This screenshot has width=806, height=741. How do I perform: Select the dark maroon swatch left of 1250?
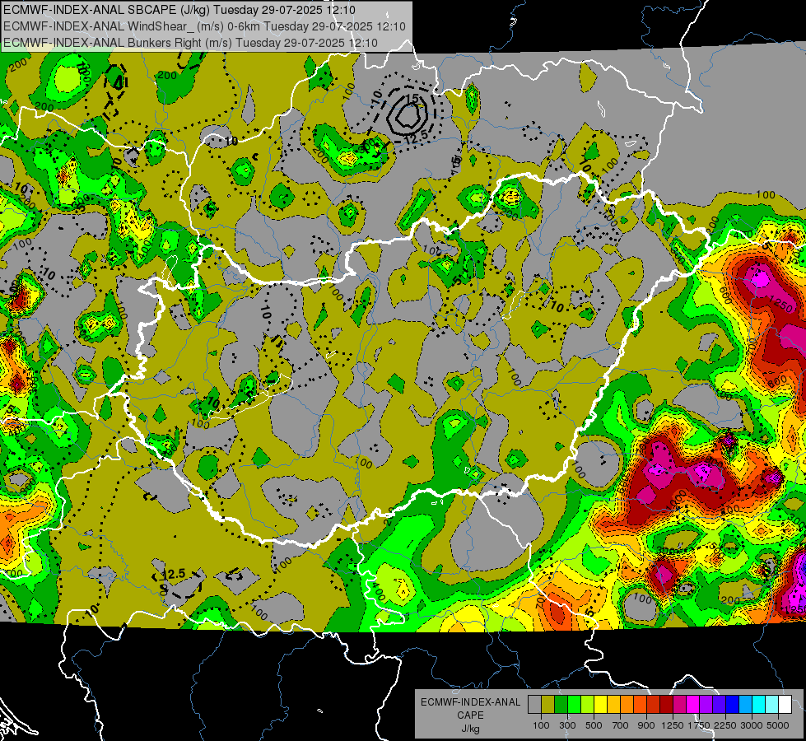coord(667,704)
